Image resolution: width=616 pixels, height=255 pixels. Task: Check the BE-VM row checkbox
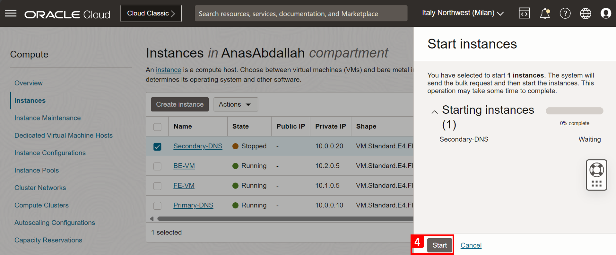[157, 166]
